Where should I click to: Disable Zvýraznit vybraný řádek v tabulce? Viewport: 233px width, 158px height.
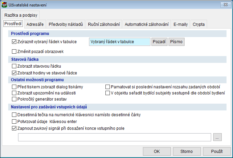14,42
